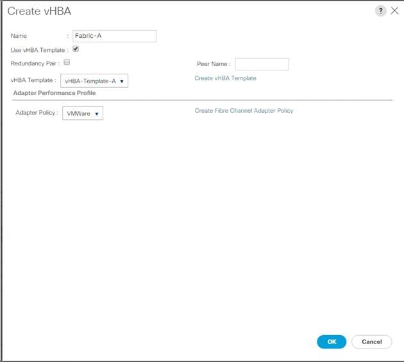This screenshot has width=404, height=362.
Task: Uncheck the Use vHBA Template checkbox
Action: pyautogui.click(x=76, y=49)
